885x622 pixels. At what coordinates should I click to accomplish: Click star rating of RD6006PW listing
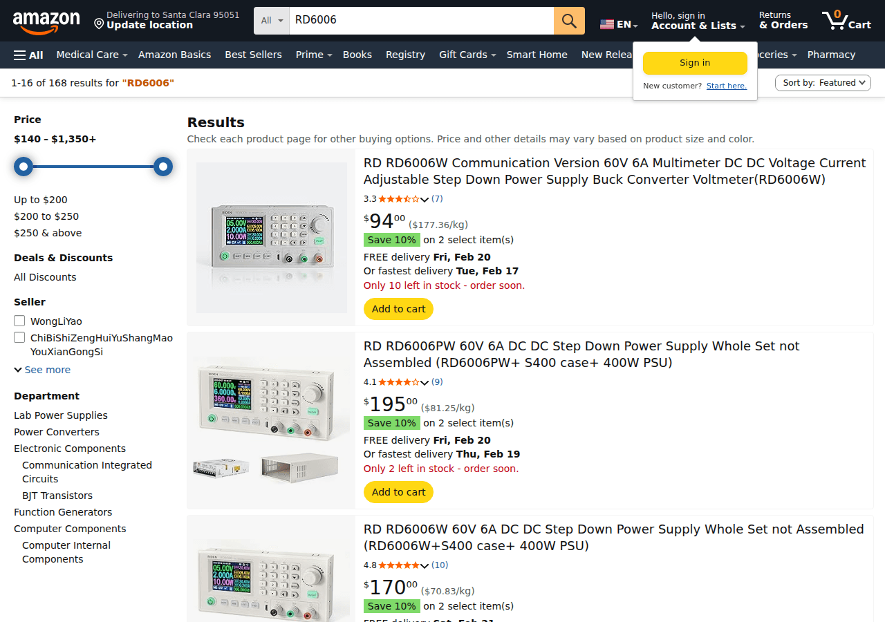coord(399,382)
